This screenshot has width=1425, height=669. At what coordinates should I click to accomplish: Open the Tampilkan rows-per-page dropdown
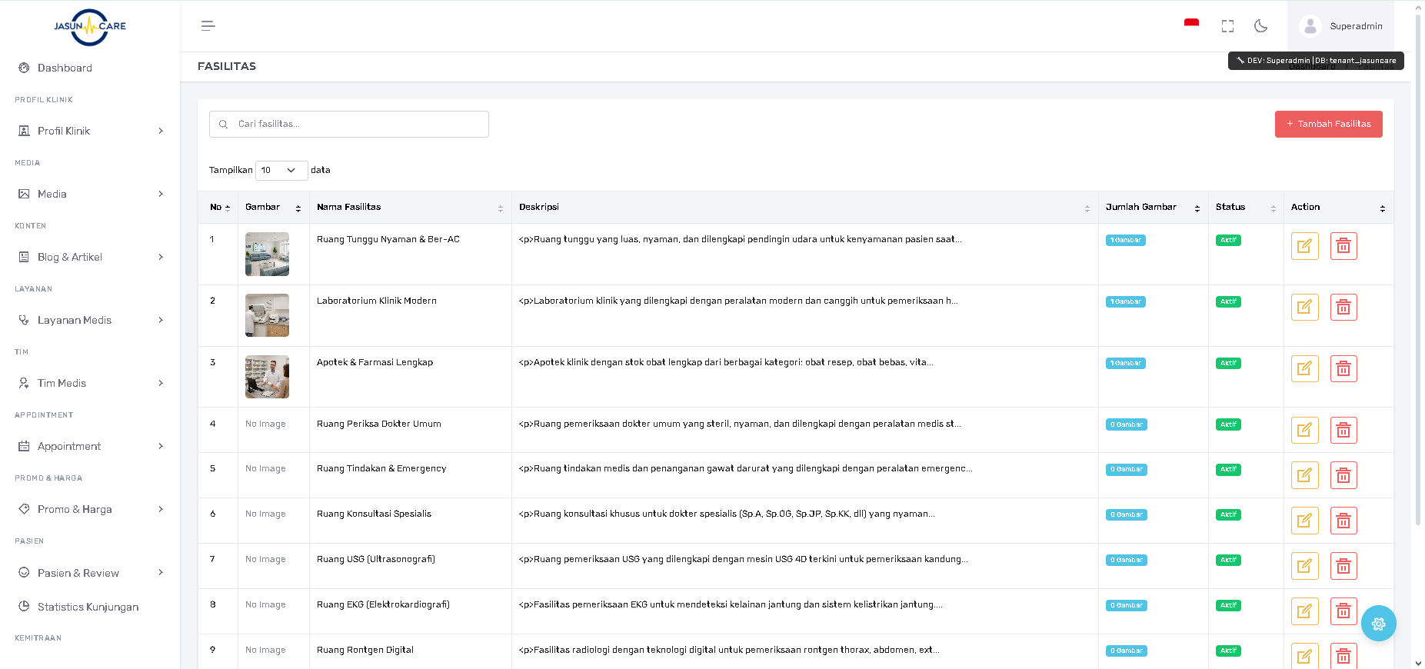pos(281,170)
